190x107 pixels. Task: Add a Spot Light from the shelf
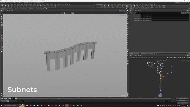pyautogui.click(x=105, y=6)
